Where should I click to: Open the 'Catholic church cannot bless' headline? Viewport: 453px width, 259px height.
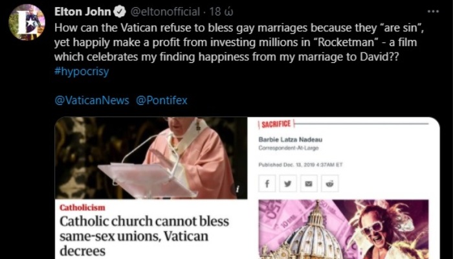tap(144, 236)
